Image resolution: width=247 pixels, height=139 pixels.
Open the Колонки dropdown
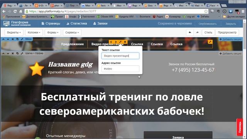coord(34,32)
